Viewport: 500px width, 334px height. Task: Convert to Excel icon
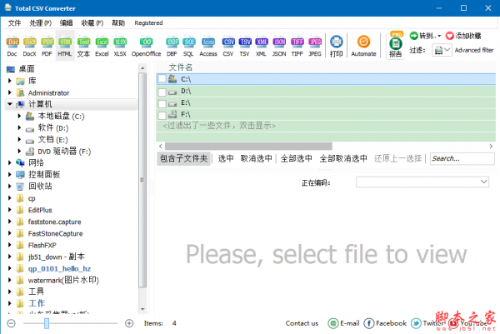pos(102,46)
